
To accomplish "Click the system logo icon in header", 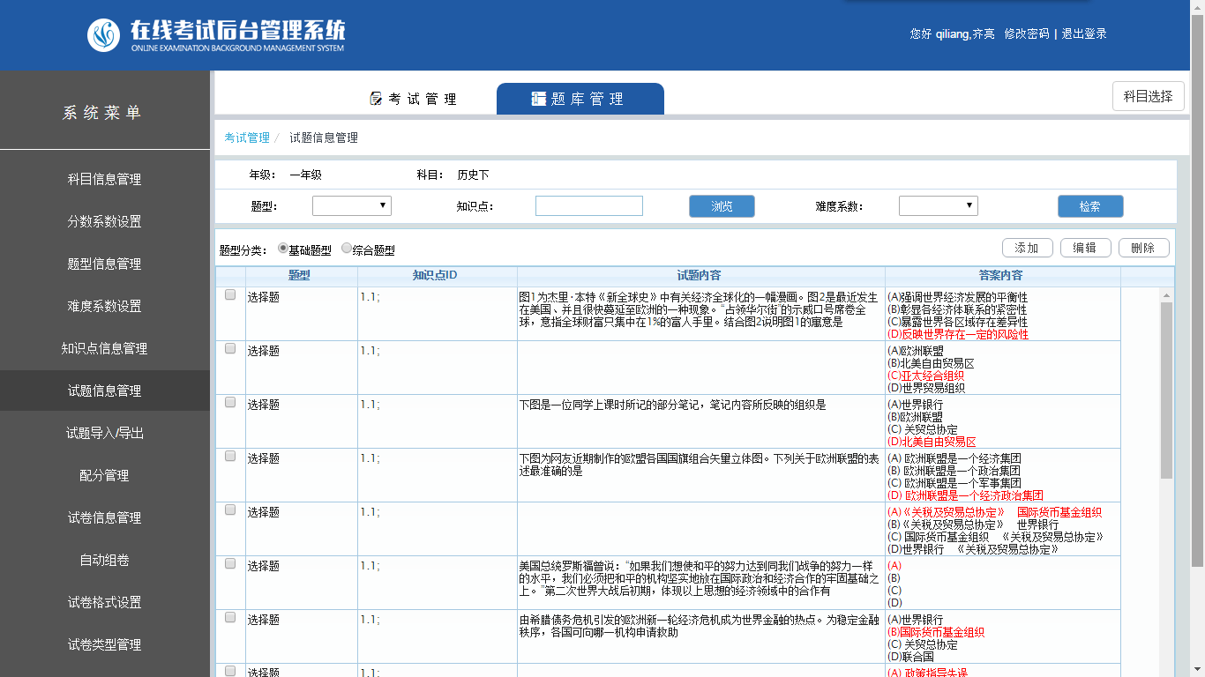I will [104, 34].
